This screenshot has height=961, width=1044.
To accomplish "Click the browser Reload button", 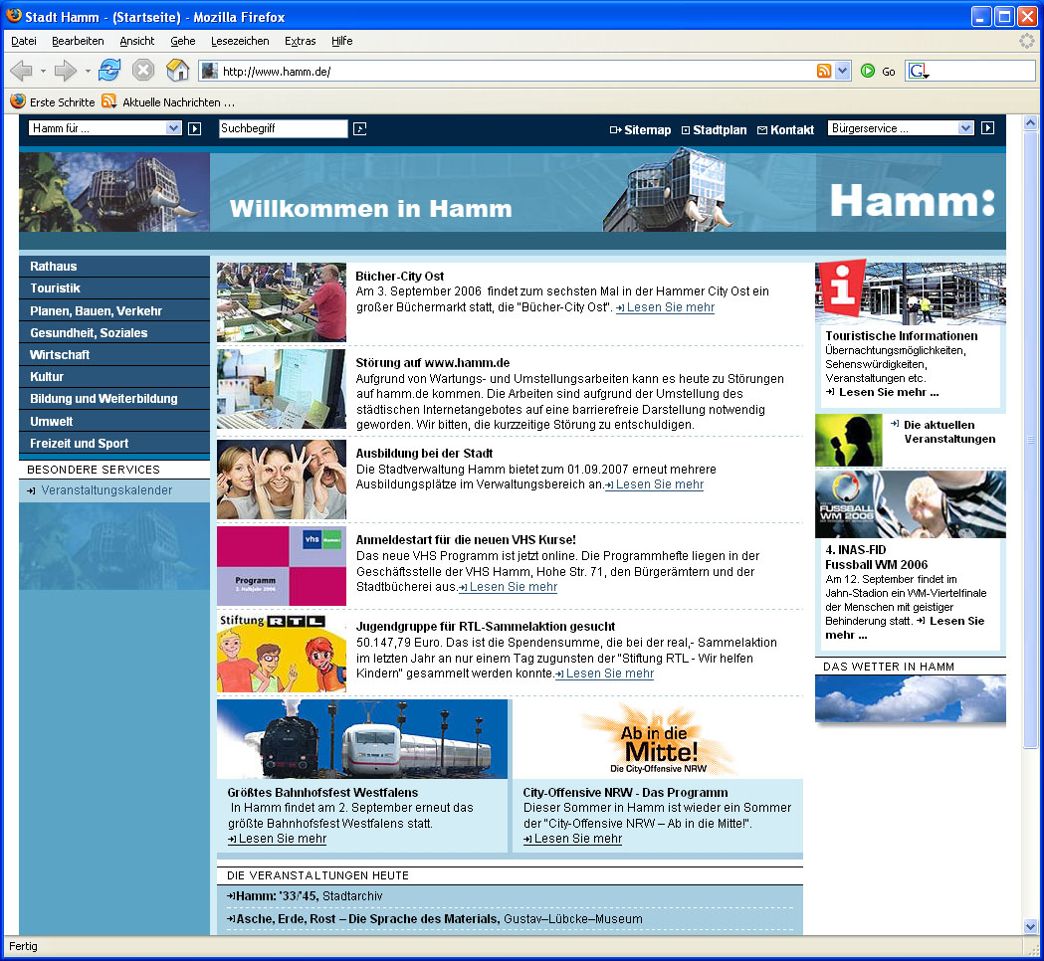I will [109, 71].
